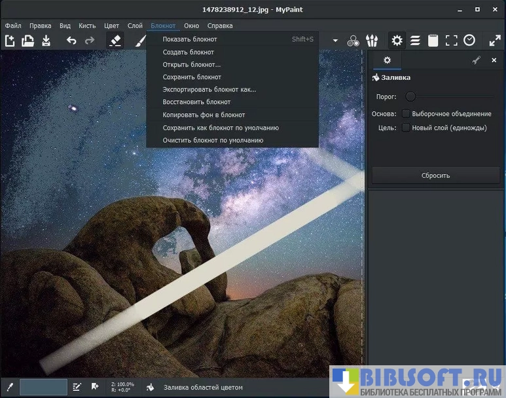Image resolution: width=506 pixels, height=398 pixels.
Task: Open the Кисть menu
Action: [87, 26]
